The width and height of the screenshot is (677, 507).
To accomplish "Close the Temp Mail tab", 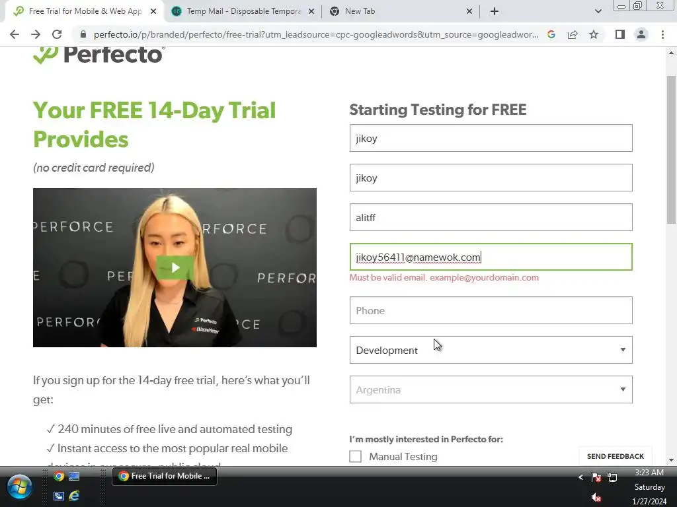I will (x=311, y=11).
